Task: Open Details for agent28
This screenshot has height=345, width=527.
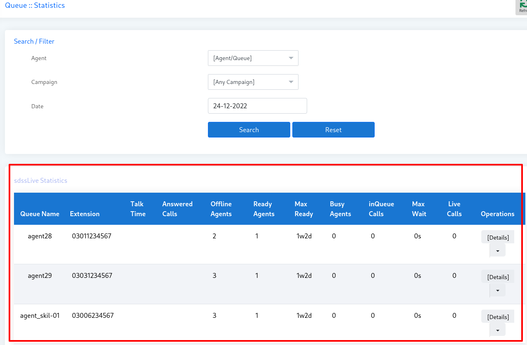Action: tap(498, 237)
